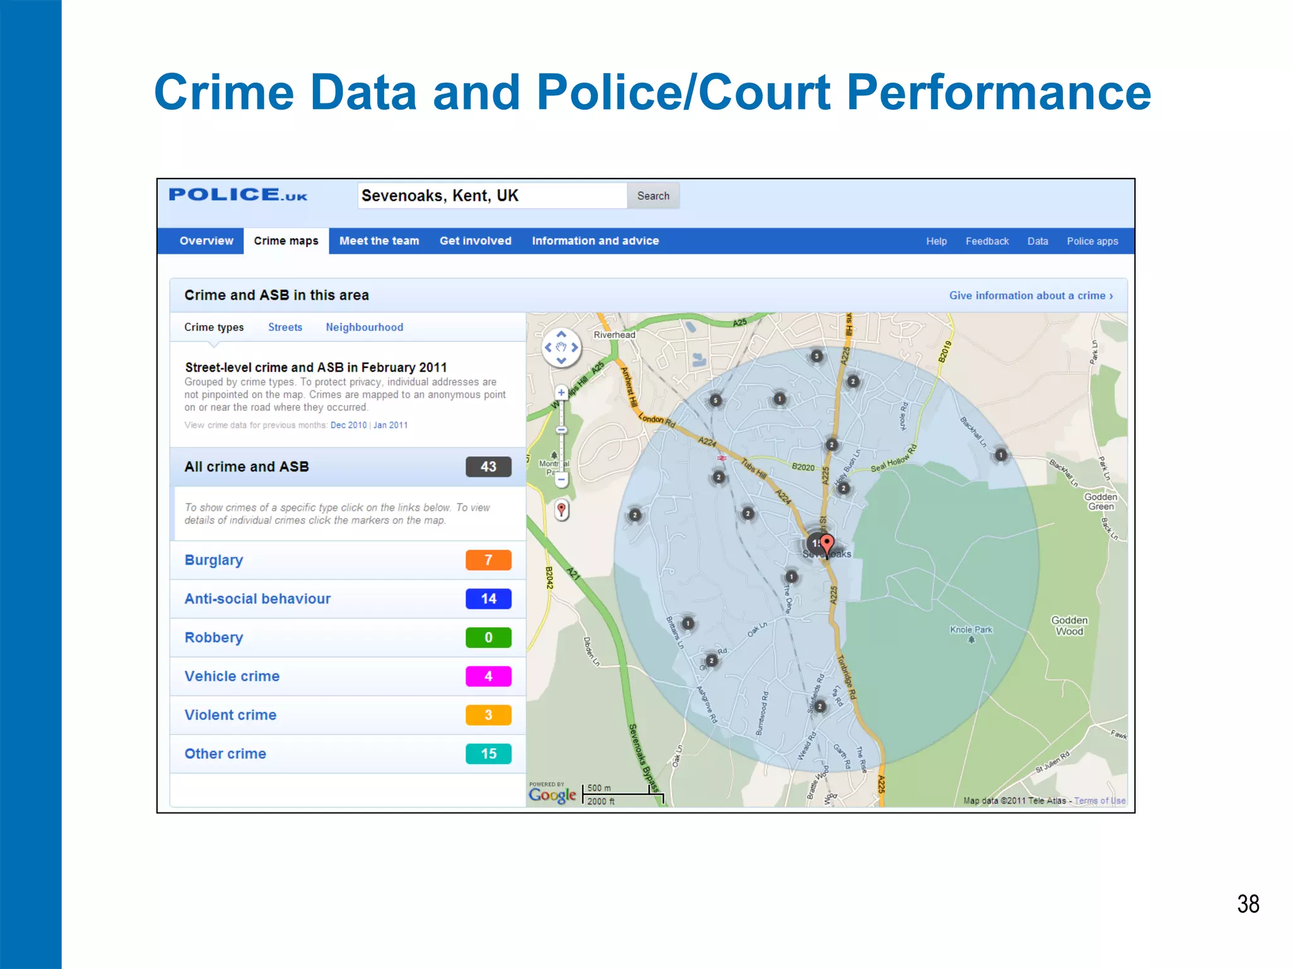The height and width of the screenshot is (969, 1292).
Task: Open the marker labeled 1 near The Dene
Action: pyautogui.click(x=791, y=577)
